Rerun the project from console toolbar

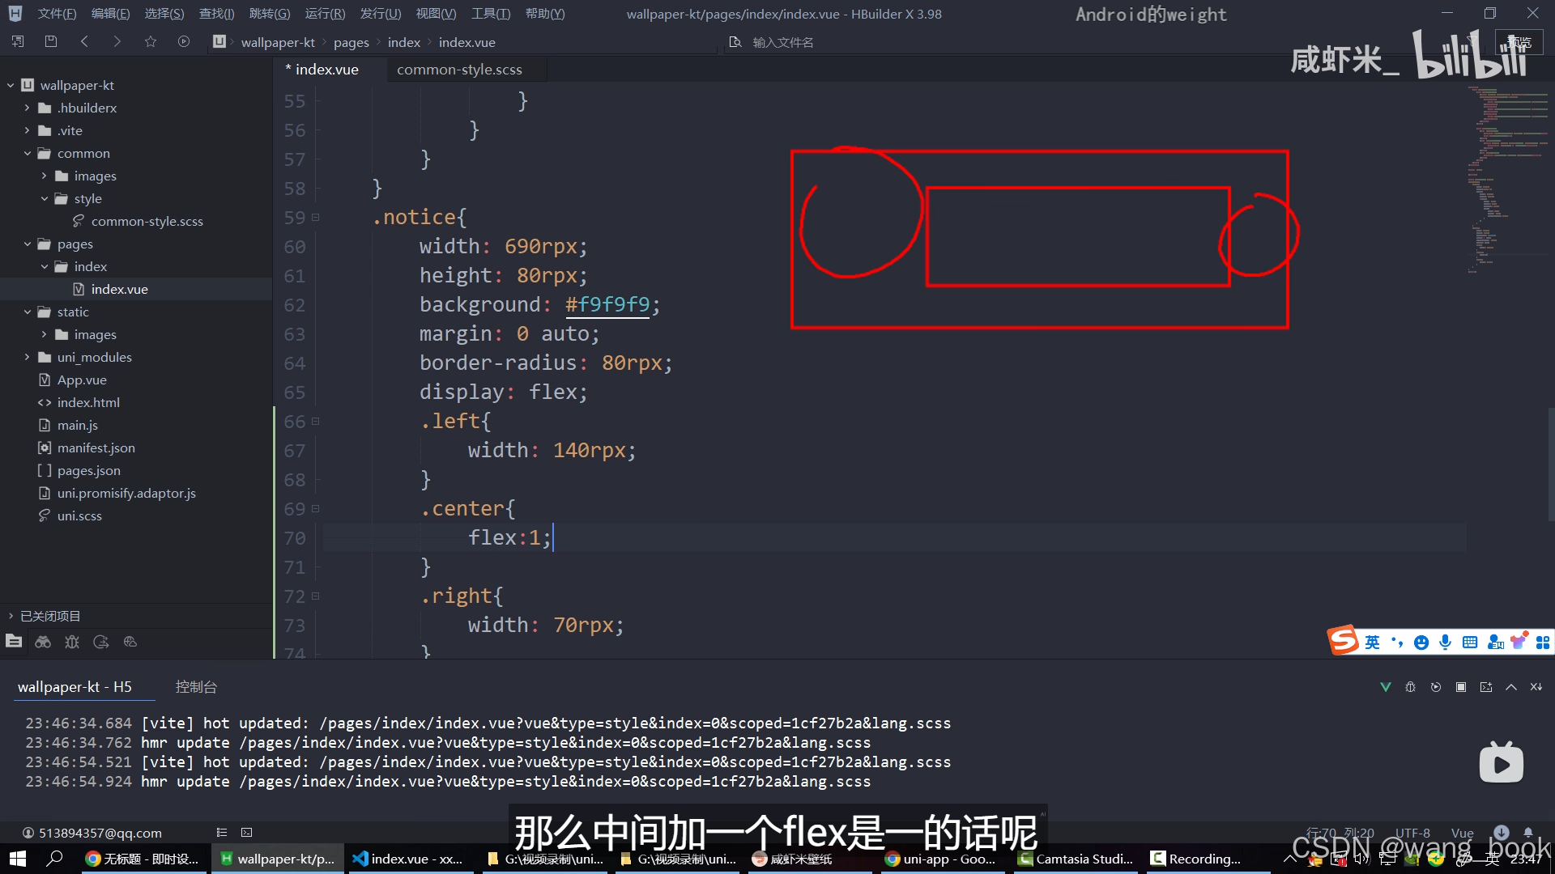(x=1436, y=687)
